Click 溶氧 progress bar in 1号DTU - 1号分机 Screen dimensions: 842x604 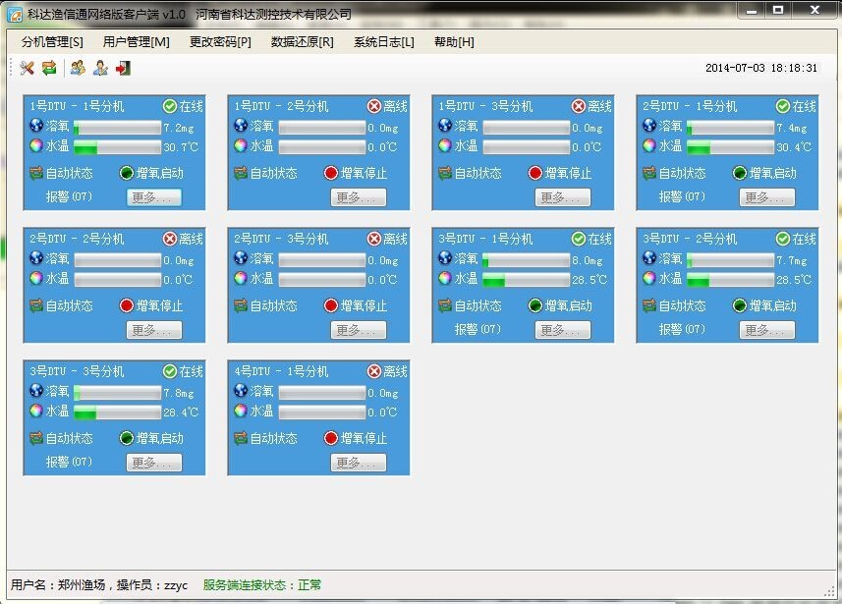point(117,128)
